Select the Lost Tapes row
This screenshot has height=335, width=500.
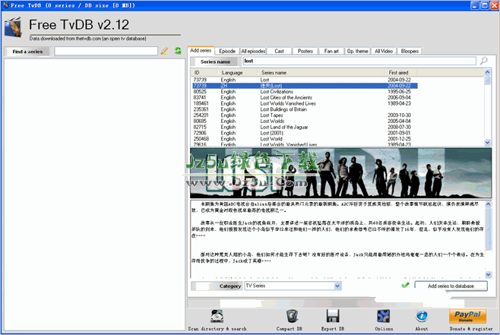point(305,115)
